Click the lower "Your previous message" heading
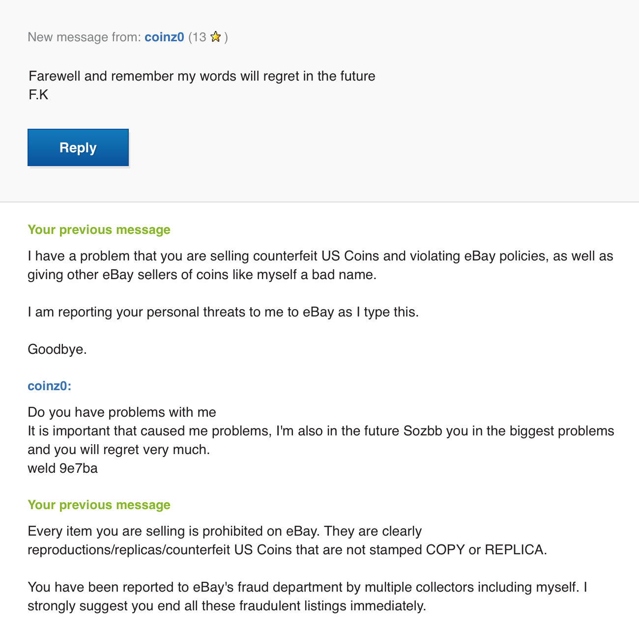The height and width of the screenshot is (629, 639). (99, 505)
